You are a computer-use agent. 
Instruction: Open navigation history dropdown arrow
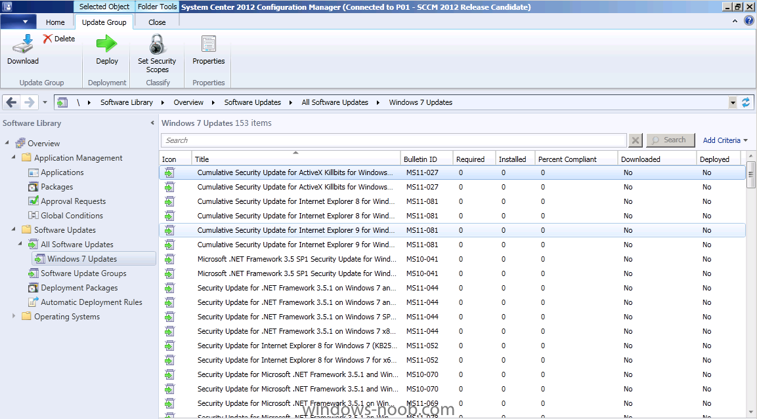(x=45, y=102)
